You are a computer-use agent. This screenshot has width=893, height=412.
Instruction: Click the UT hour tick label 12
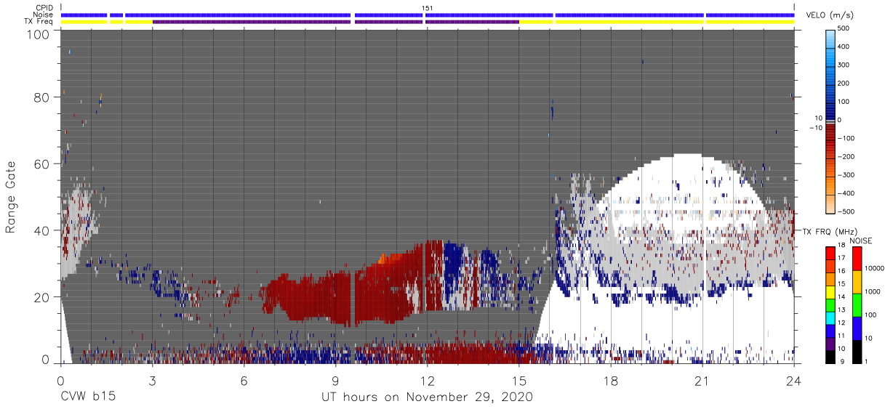(x=428, y=380)
